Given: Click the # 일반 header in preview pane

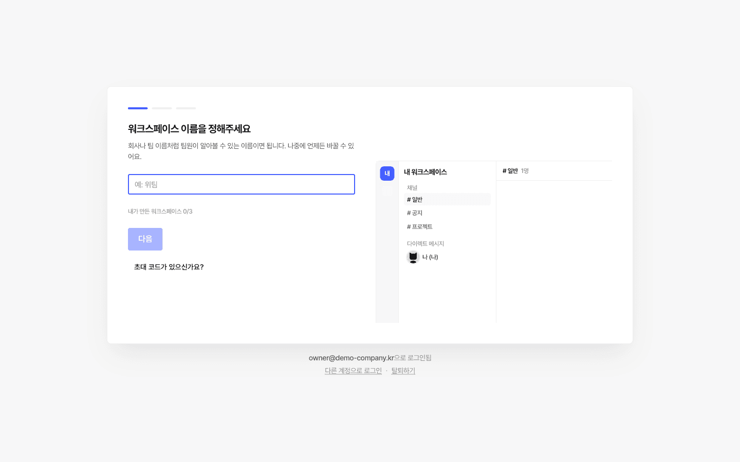Looking at the screenshot, I should pyautogui.click(x=510, y=171).
